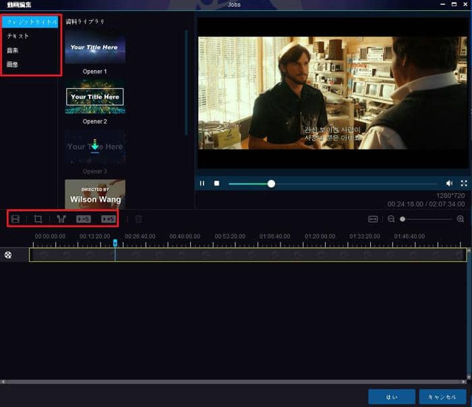This screenshot has height=407, width=472.
Task: Download the Opener 3 template
Action: click(x=95, y=146)
